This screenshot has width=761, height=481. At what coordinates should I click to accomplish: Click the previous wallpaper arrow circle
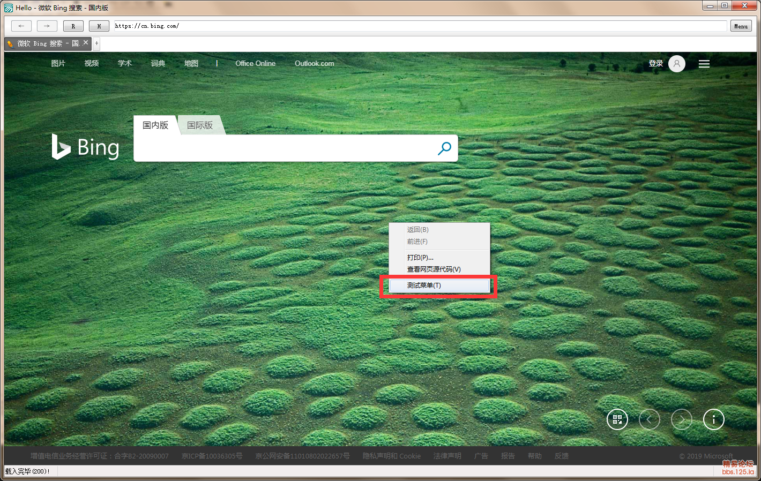pyautogui.click(x=650, y=419)
